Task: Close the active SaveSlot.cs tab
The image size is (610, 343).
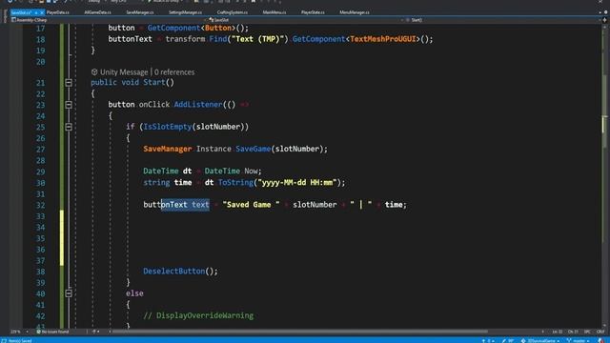Action: point(42,12)
